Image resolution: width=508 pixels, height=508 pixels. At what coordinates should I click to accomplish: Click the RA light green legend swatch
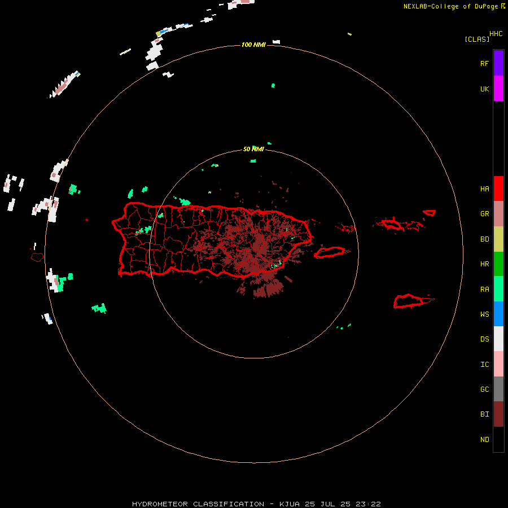498,289
